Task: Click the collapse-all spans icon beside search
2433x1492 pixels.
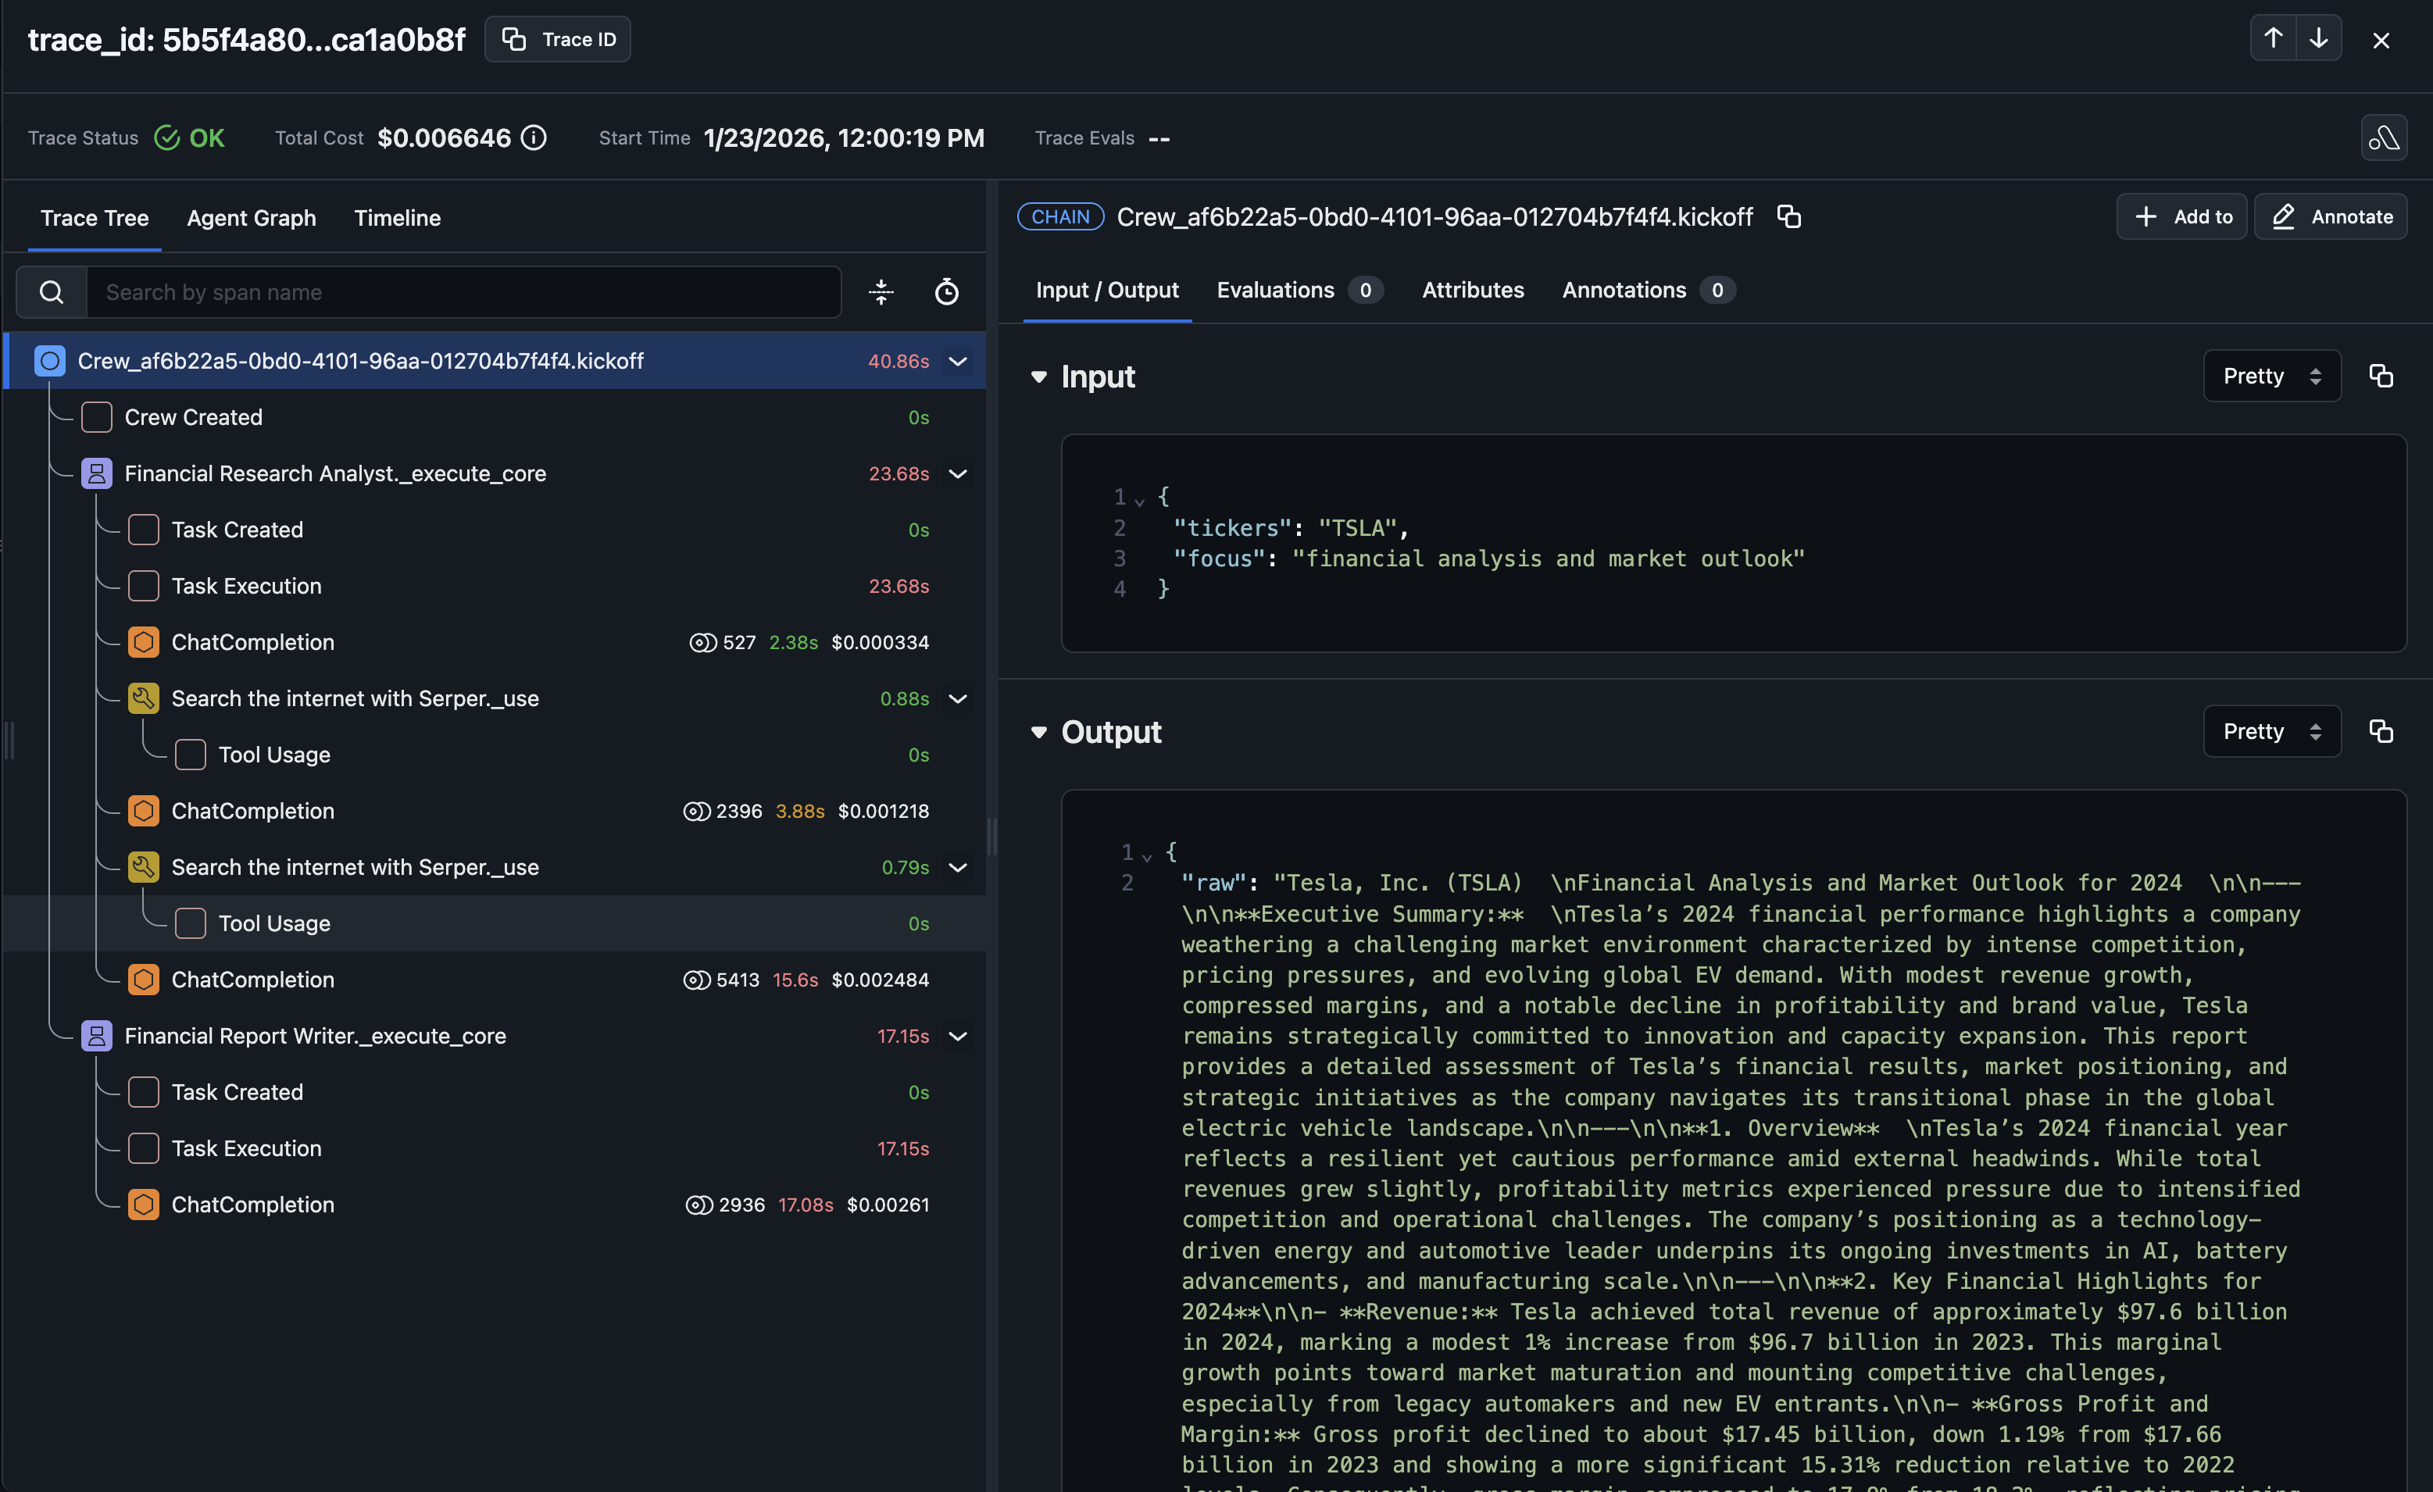Action: 881,292
